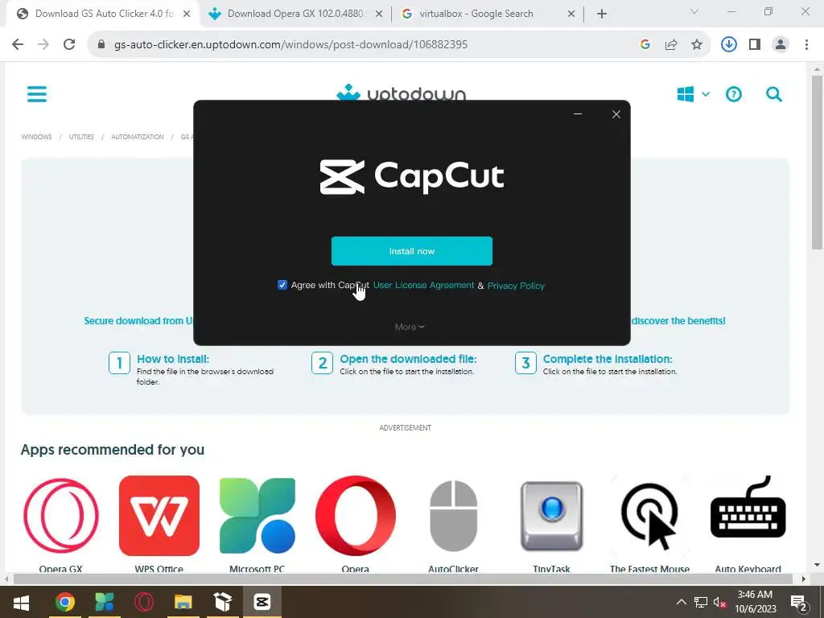Click the horizontal page scrollbar
This screenshot has width=824, height=618.
tap(402, 579)
